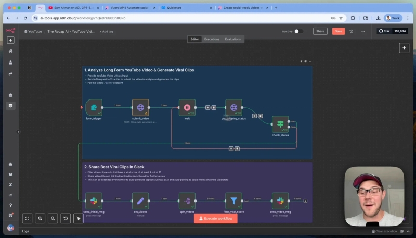Open the Home icon in sidebar
This screenshot has height=238, width=416.
[10, 51]
